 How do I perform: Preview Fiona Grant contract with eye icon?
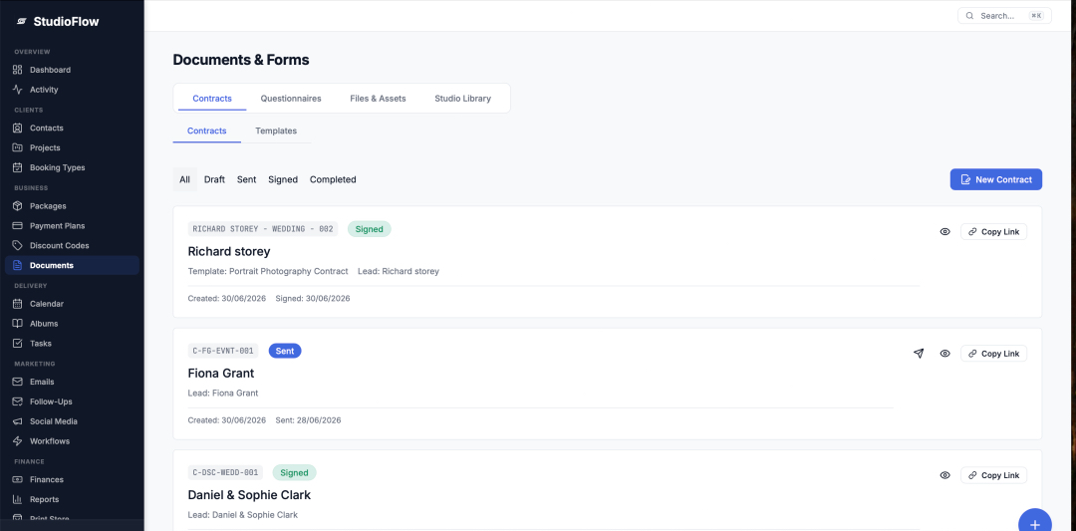coord(944,354)
